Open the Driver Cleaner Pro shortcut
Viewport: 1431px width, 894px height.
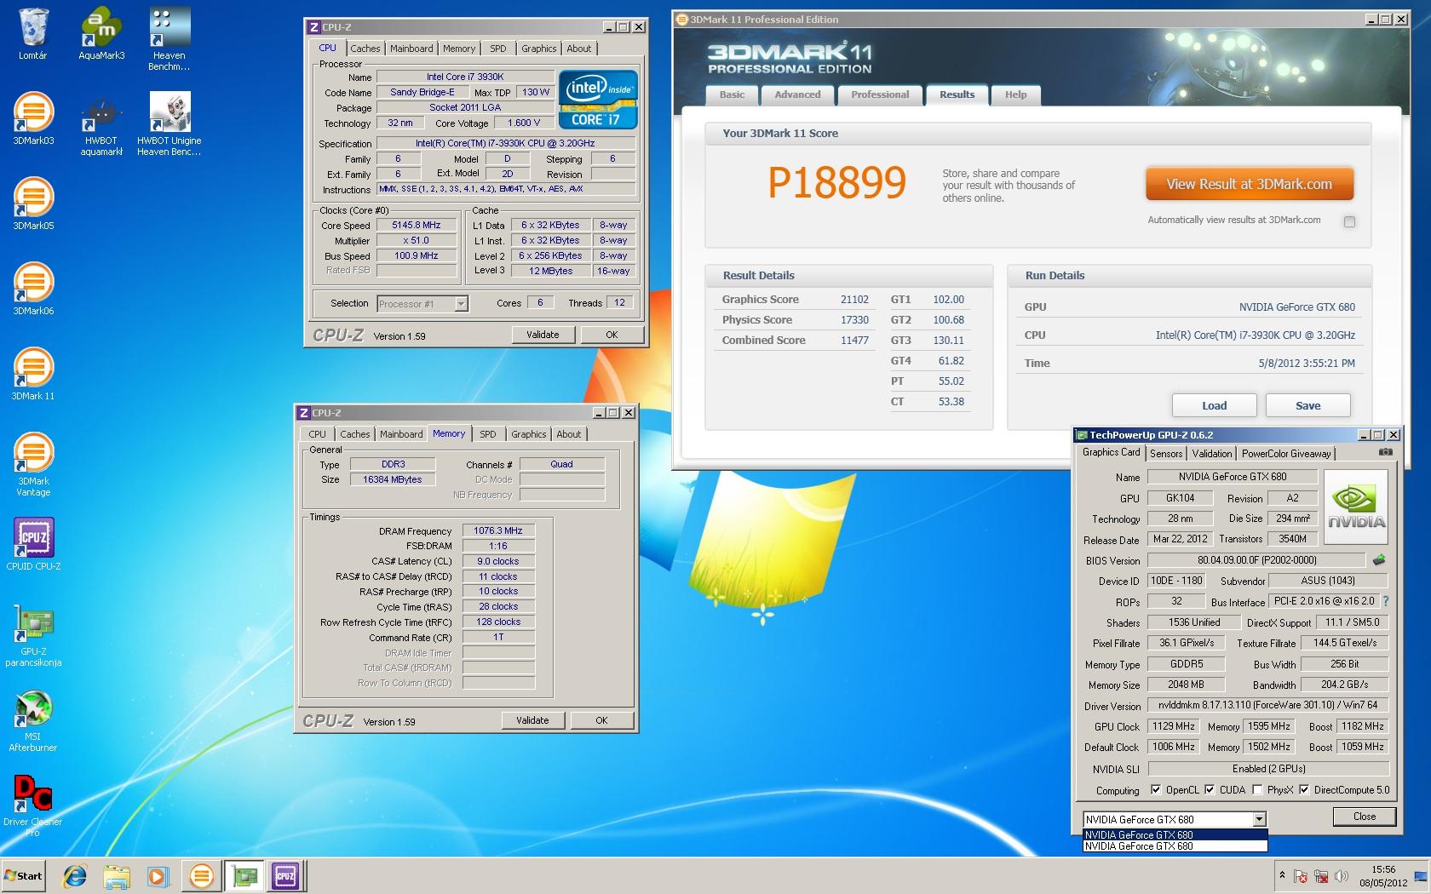click(x=33, y=805)
